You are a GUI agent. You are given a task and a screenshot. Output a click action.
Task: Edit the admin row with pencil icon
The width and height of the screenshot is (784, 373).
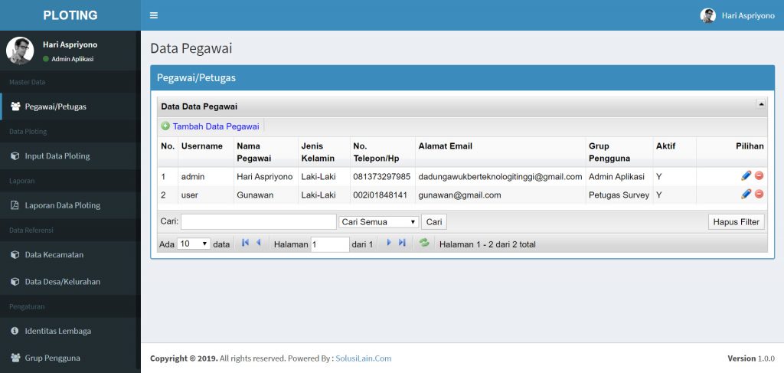[746, 176]
